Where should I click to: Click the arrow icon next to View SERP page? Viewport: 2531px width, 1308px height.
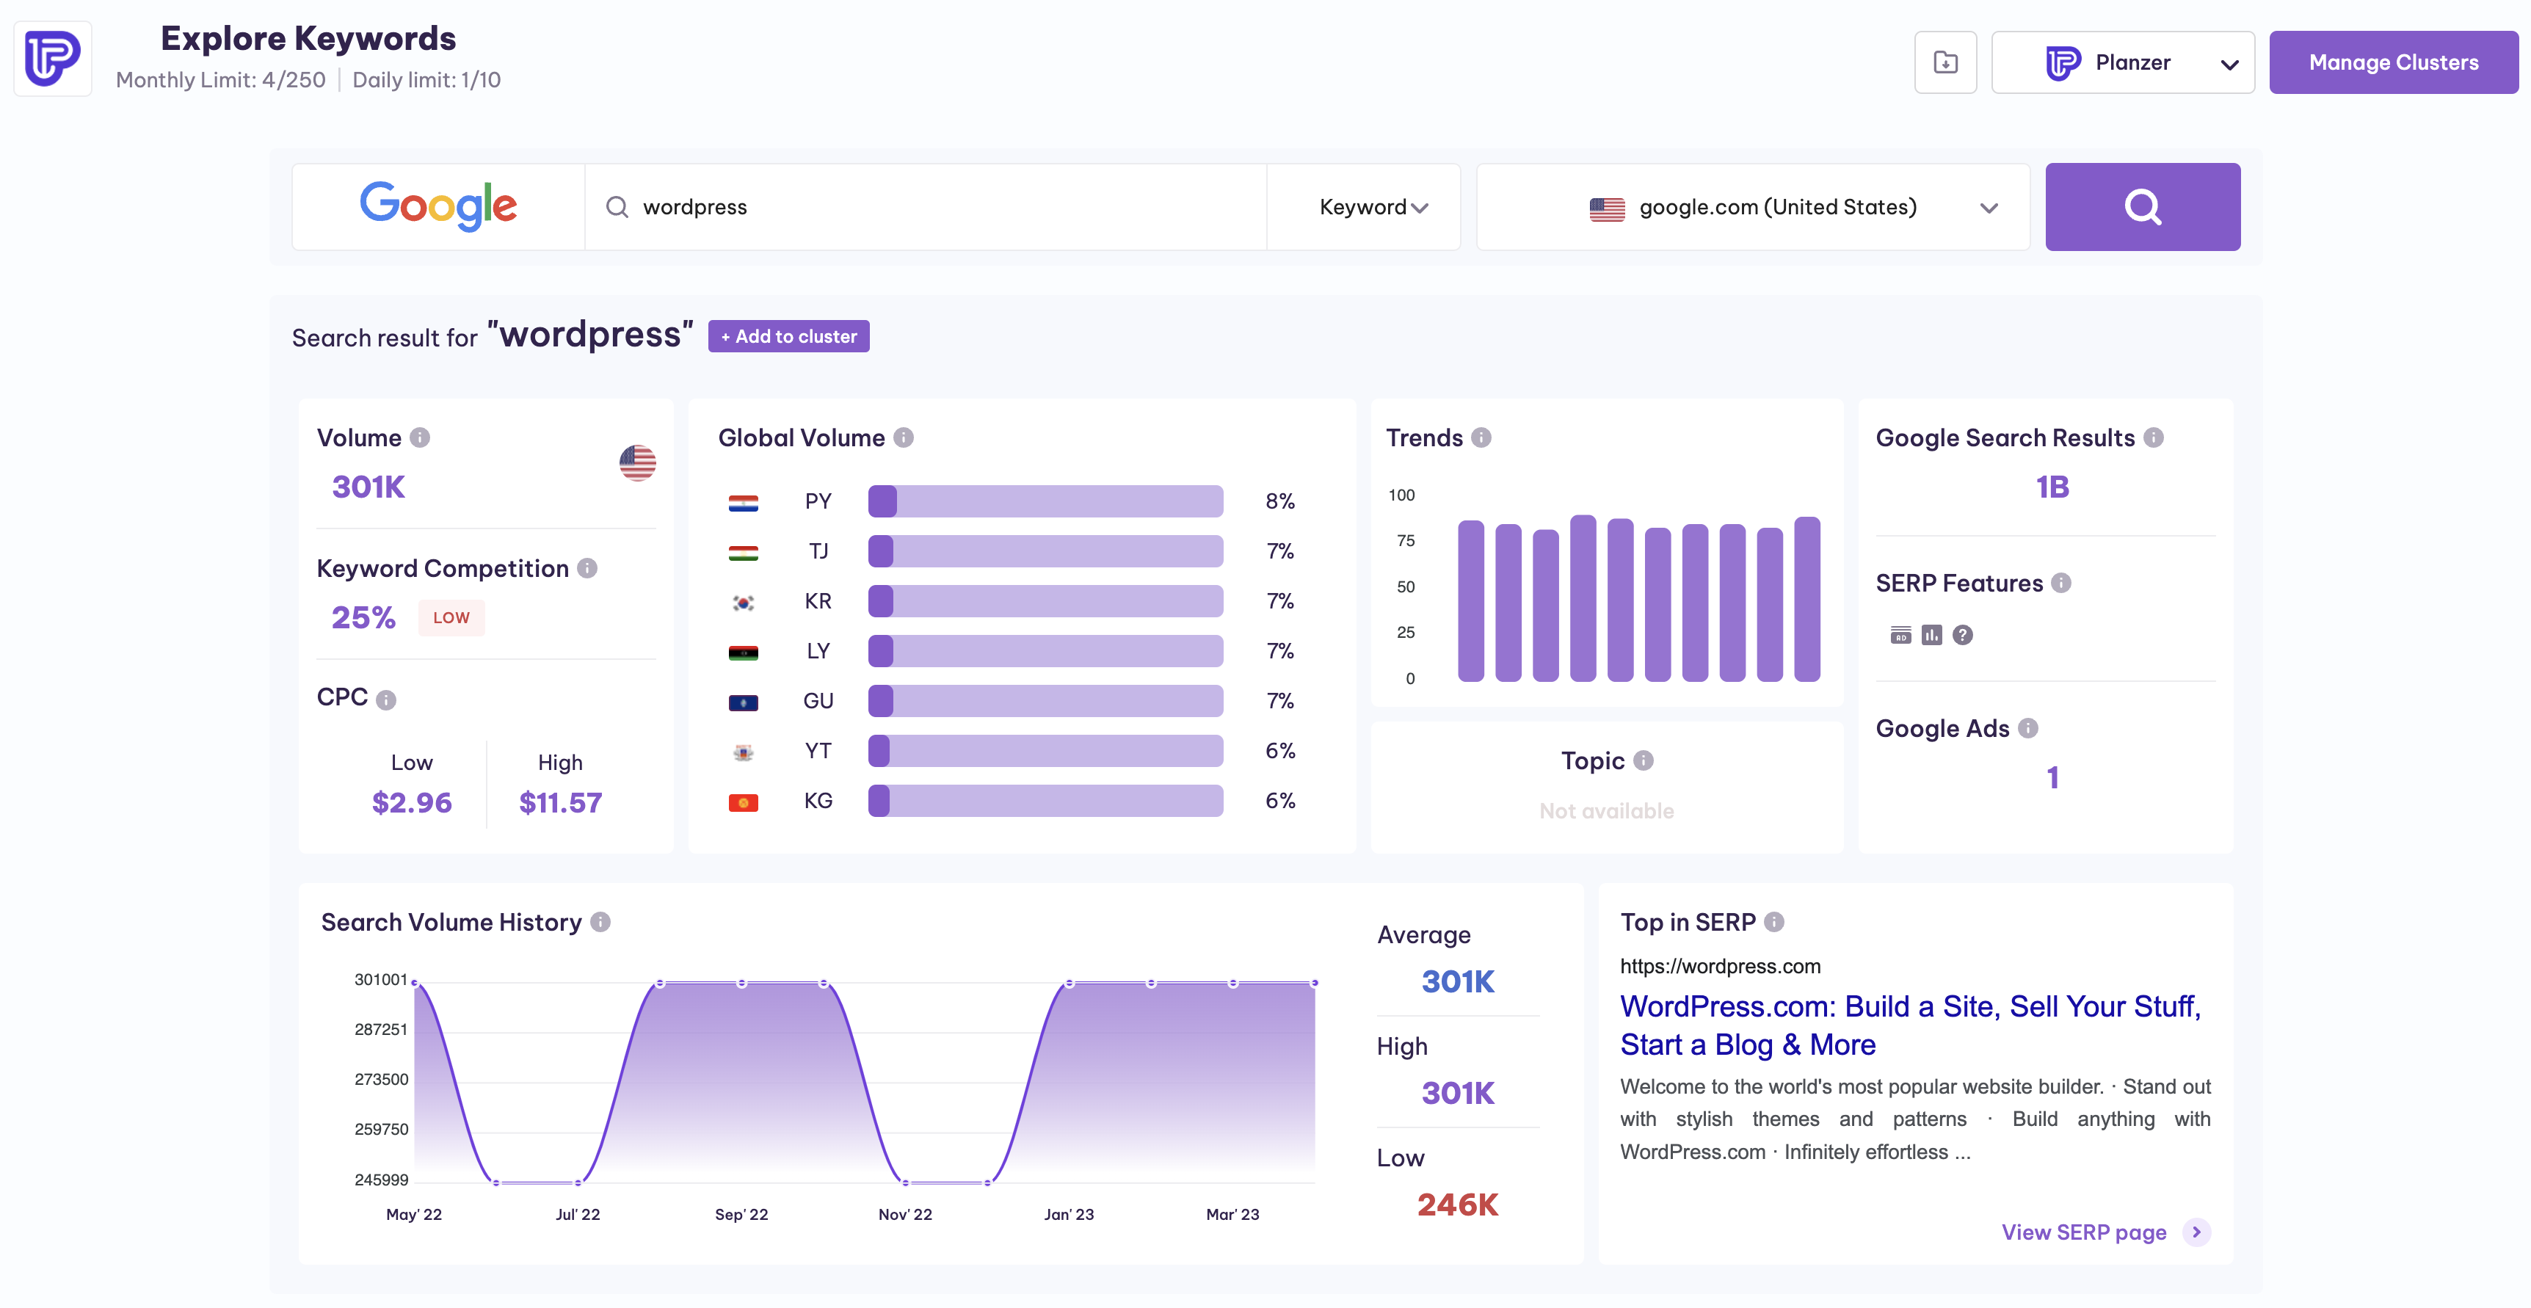[x=2196, y=1232]
